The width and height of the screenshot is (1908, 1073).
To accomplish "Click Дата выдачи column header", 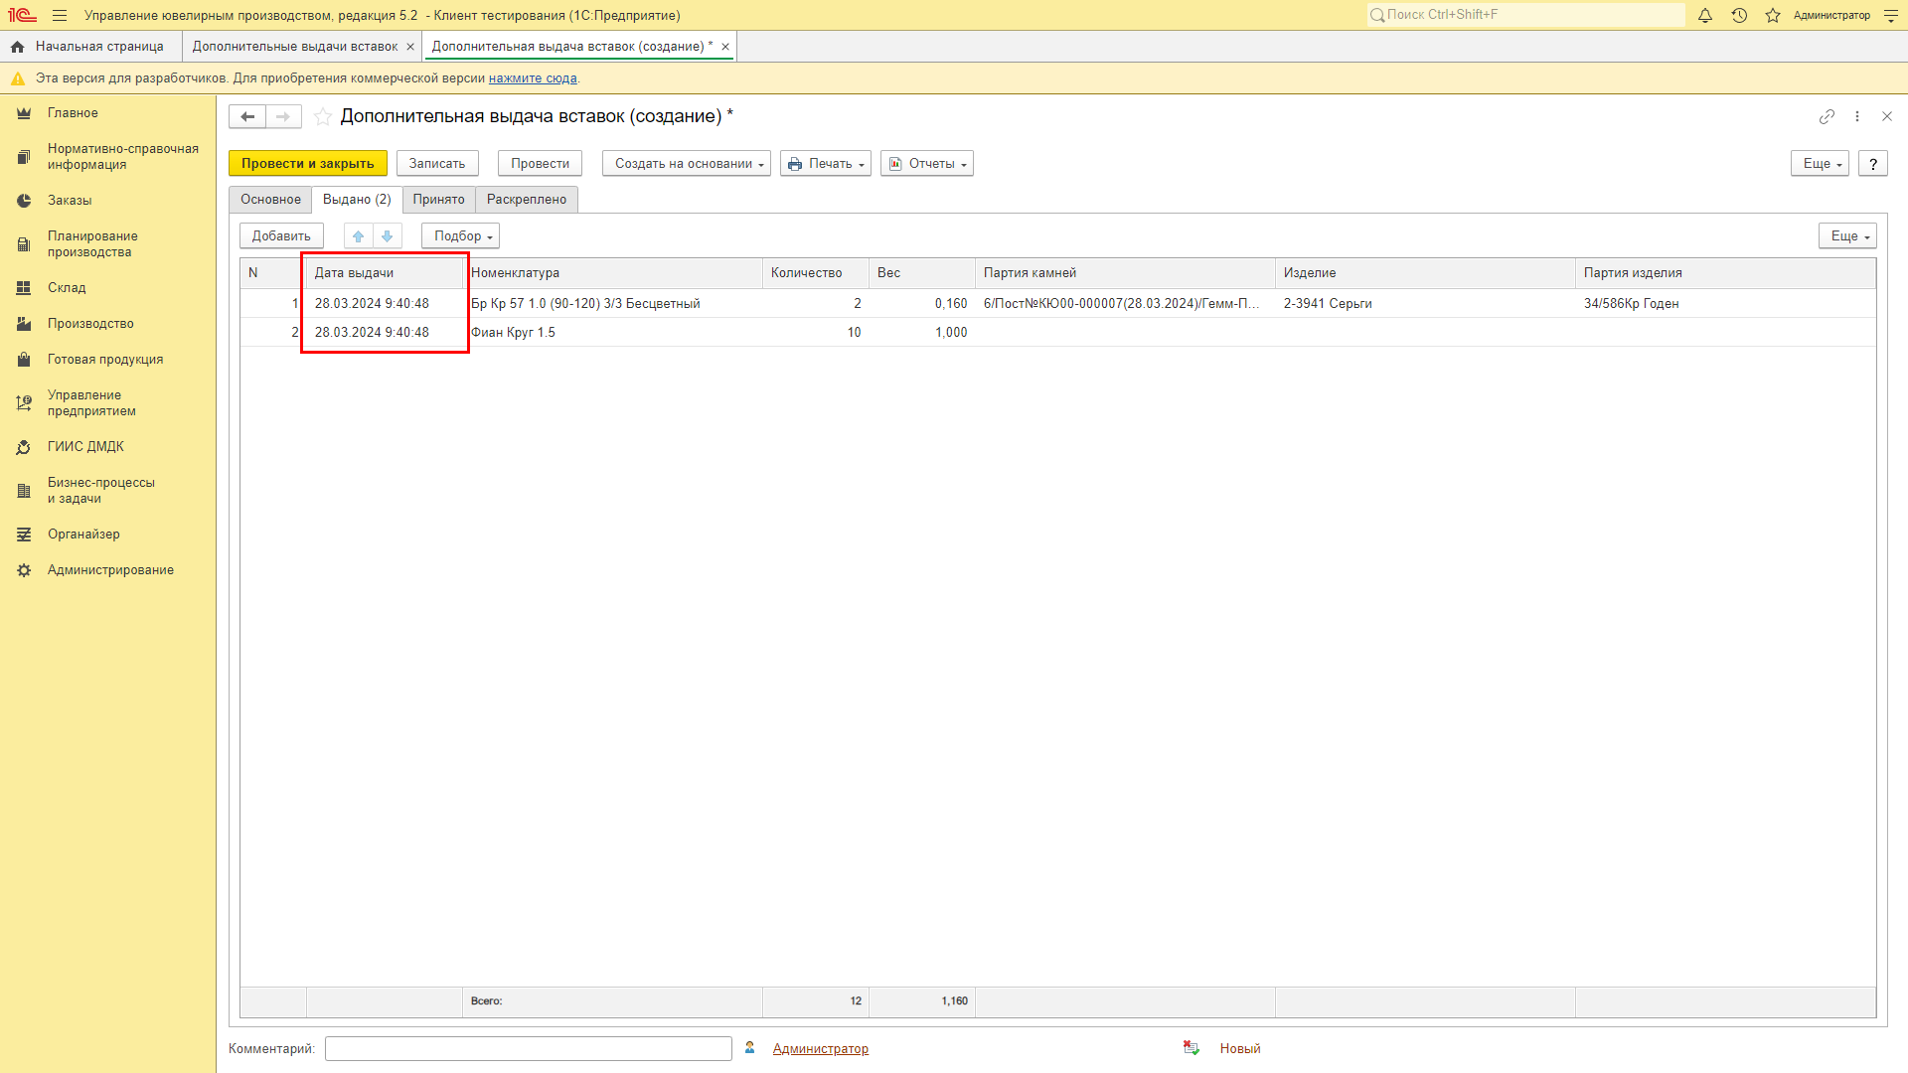I will click(x=385, y=273).
